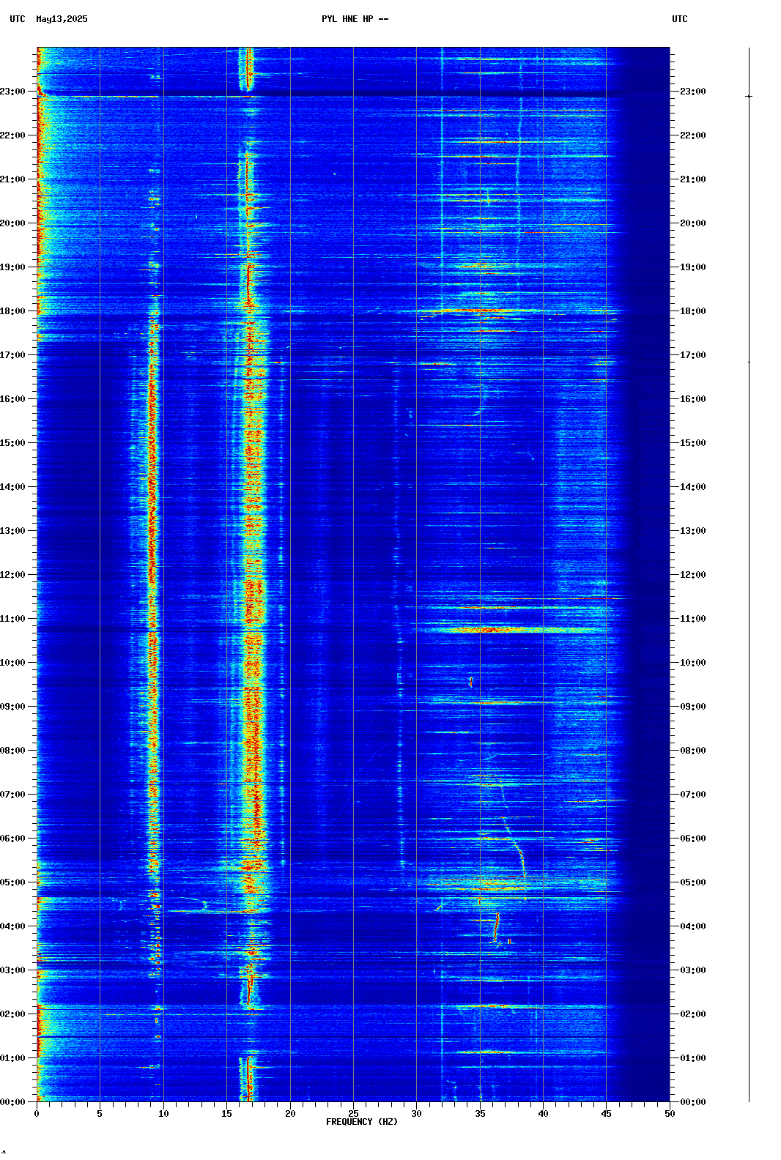Click 22:00 on the right time axis
The height and width of the screenshot is (1160, 781).
[693, 135]
